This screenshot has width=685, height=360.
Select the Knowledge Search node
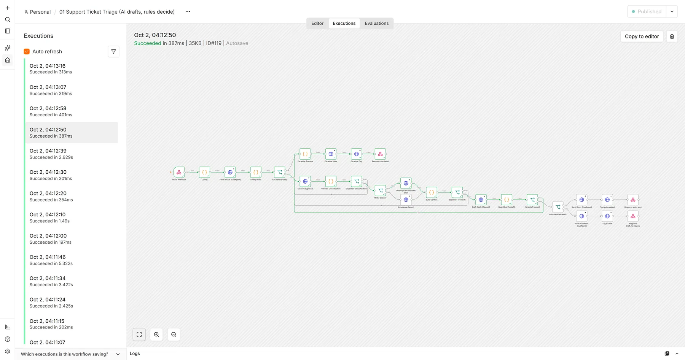coord(406,200)
